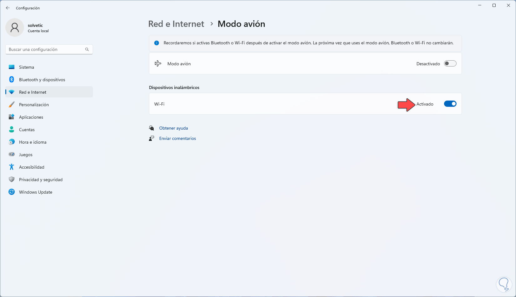516x297 pixels.
Task: Click the Enviar comentarios link
Action: (177, 138)
